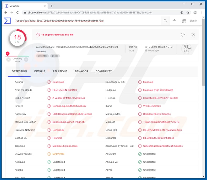Click the page vertical scrollbar thumb

(204, 52)
